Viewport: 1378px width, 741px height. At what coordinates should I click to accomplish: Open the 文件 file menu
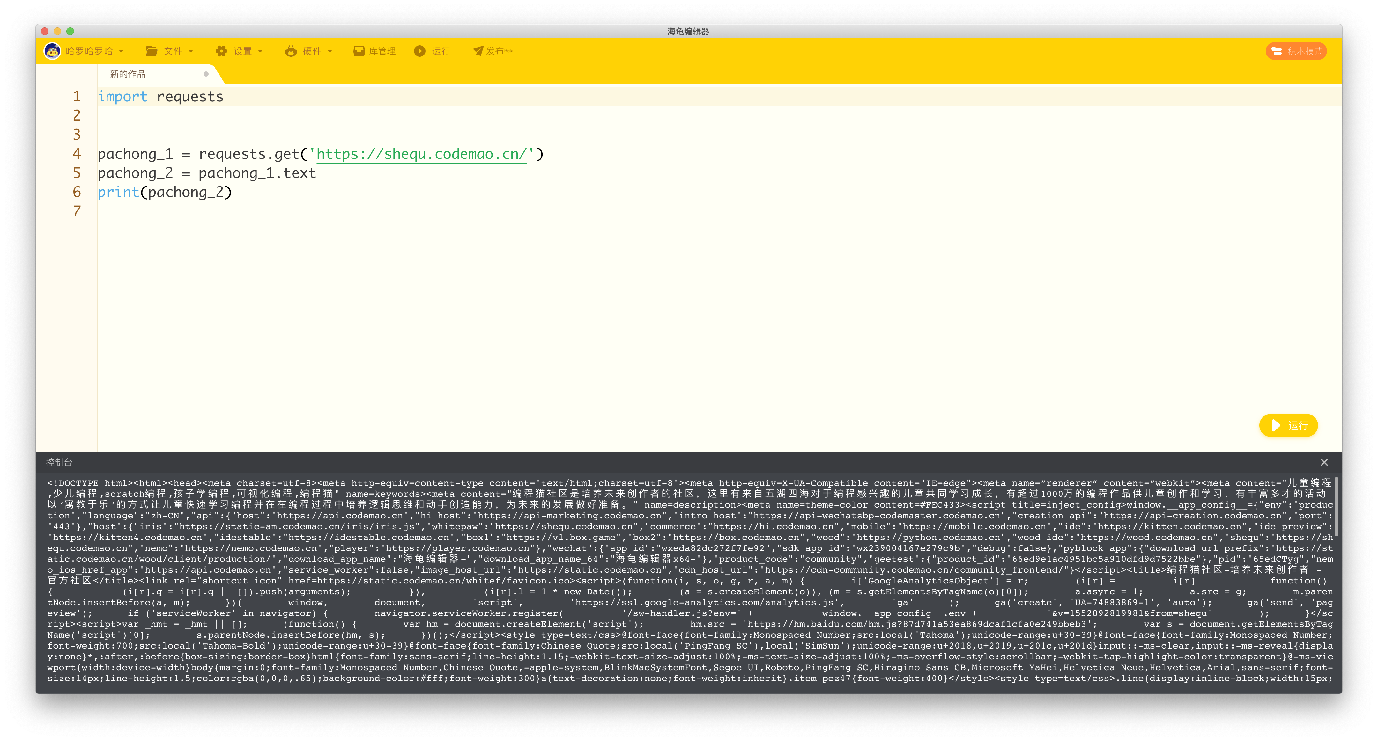tap(169, 51)
